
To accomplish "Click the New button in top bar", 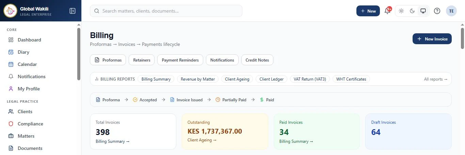I will coord(368,11).
